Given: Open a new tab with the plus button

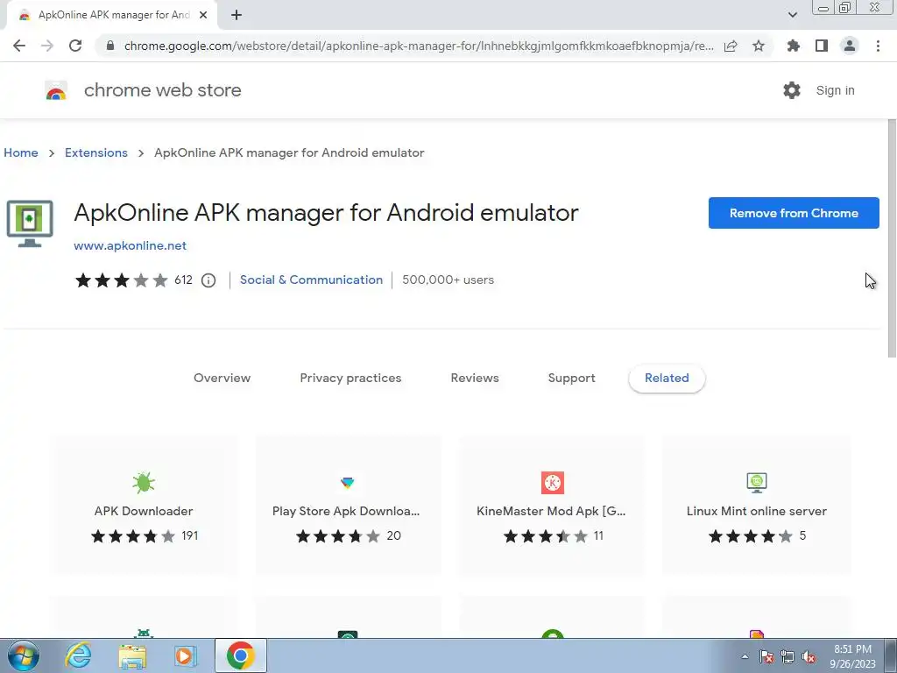Looking at the screenshot, I should tap(237, 15).
